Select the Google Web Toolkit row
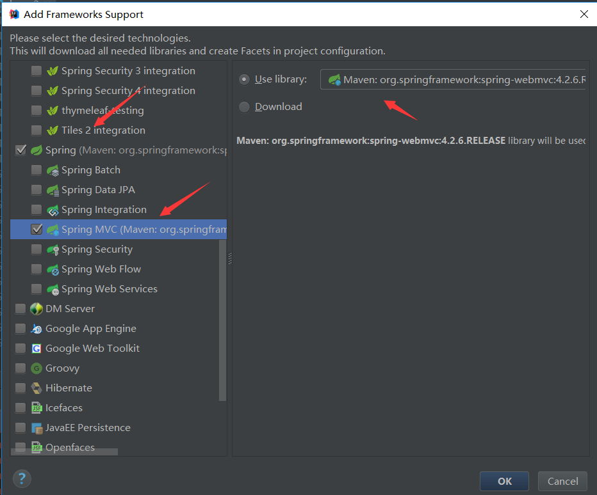The height and width of the screenshot is (495, 597). (119, 349)
